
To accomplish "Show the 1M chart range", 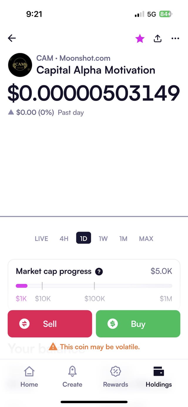I will tap(123, 239).
